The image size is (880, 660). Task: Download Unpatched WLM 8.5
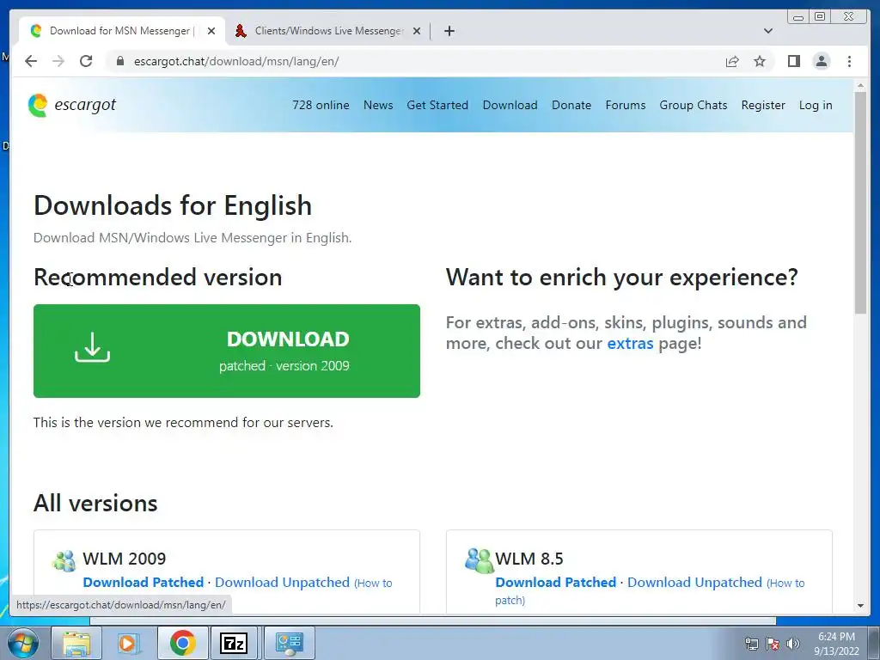[x=694, y=582]
